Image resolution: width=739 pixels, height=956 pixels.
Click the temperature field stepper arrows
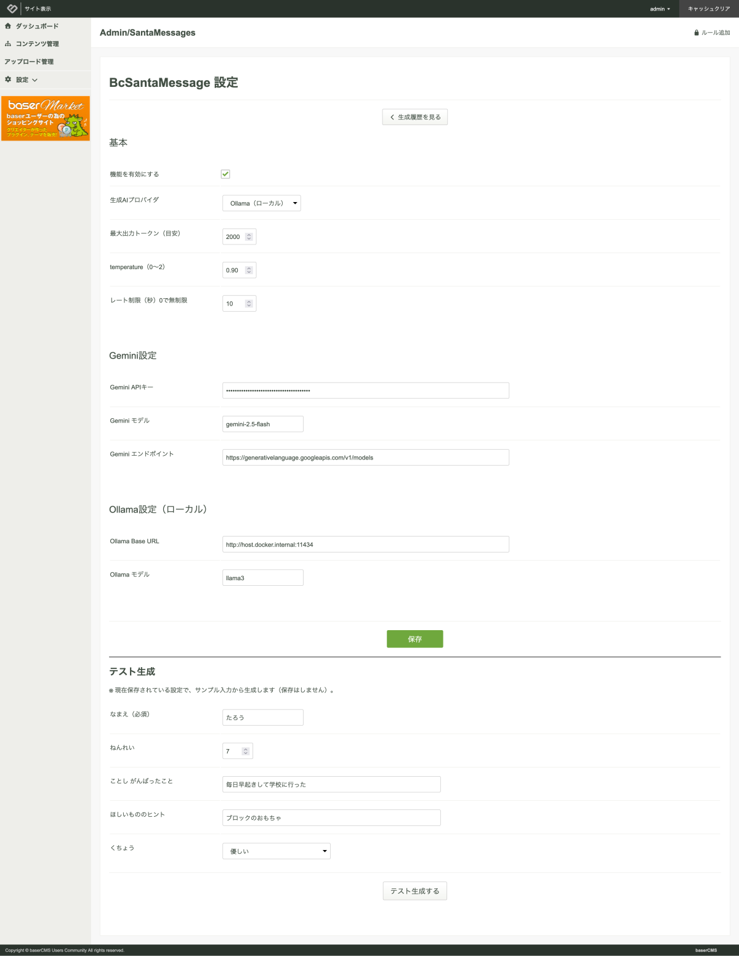(x=249, y=270)
